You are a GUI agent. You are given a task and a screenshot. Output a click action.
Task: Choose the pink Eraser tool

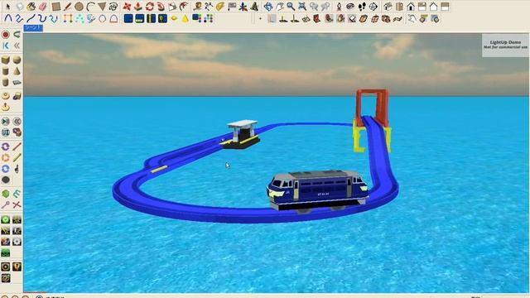point(42,7)
